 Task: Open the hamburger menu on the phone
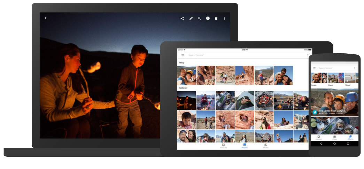click(x=315, y=68)
